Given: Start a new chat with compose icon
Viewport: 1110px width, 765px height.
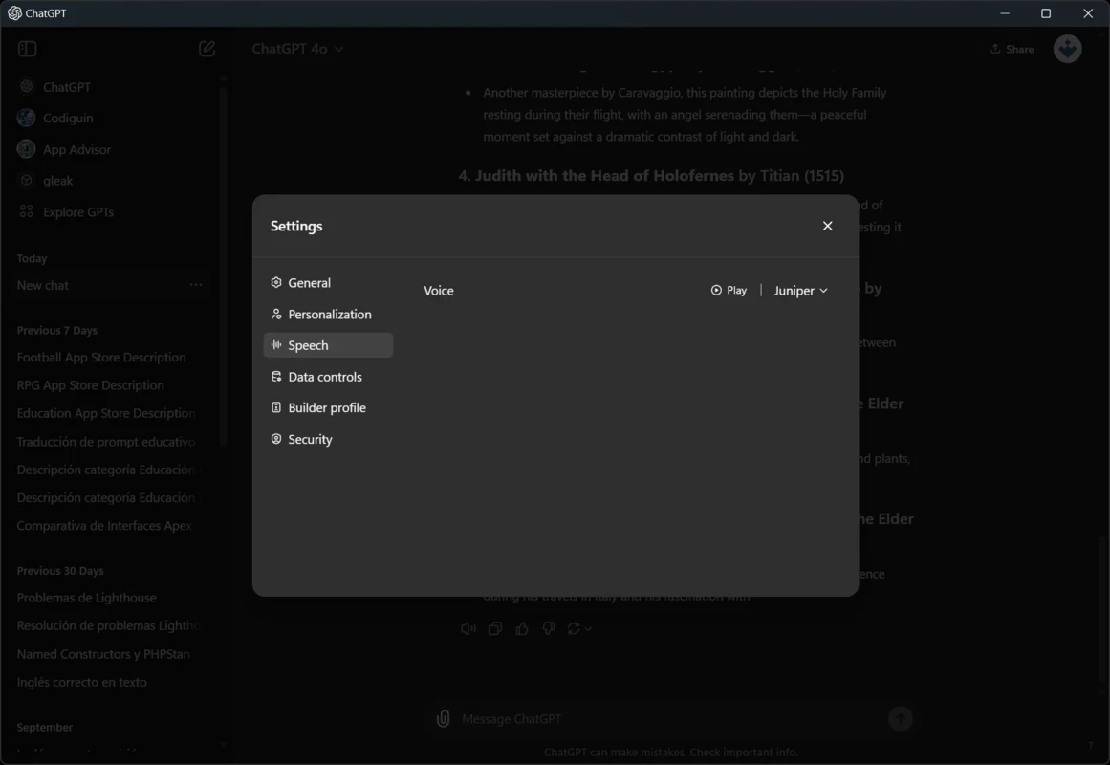Looking at the screenshot, I should pyautogui.click(x=207, y=49).
